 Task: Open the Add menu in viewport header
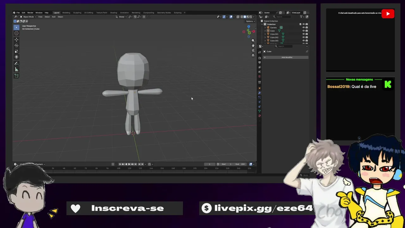[53, 17]
